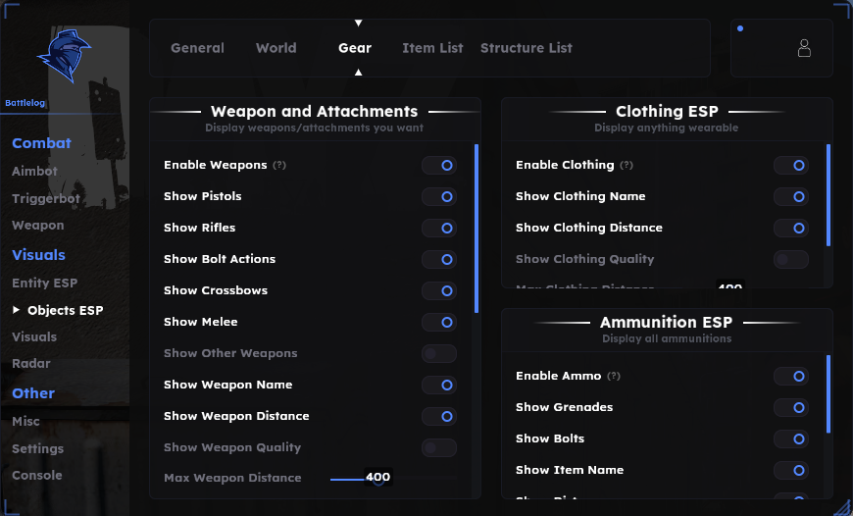Click the Weapon and Attachments panel scrollbar
The image size is (853, 516).
coord(477,229)
